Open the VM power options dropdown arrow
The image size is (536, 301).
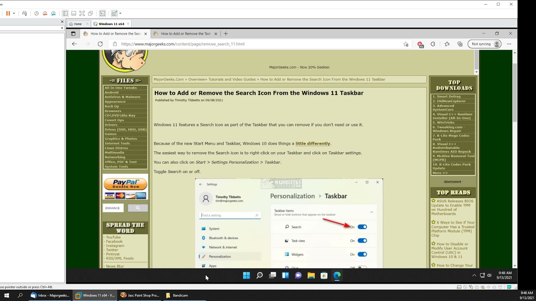[14, 13]
